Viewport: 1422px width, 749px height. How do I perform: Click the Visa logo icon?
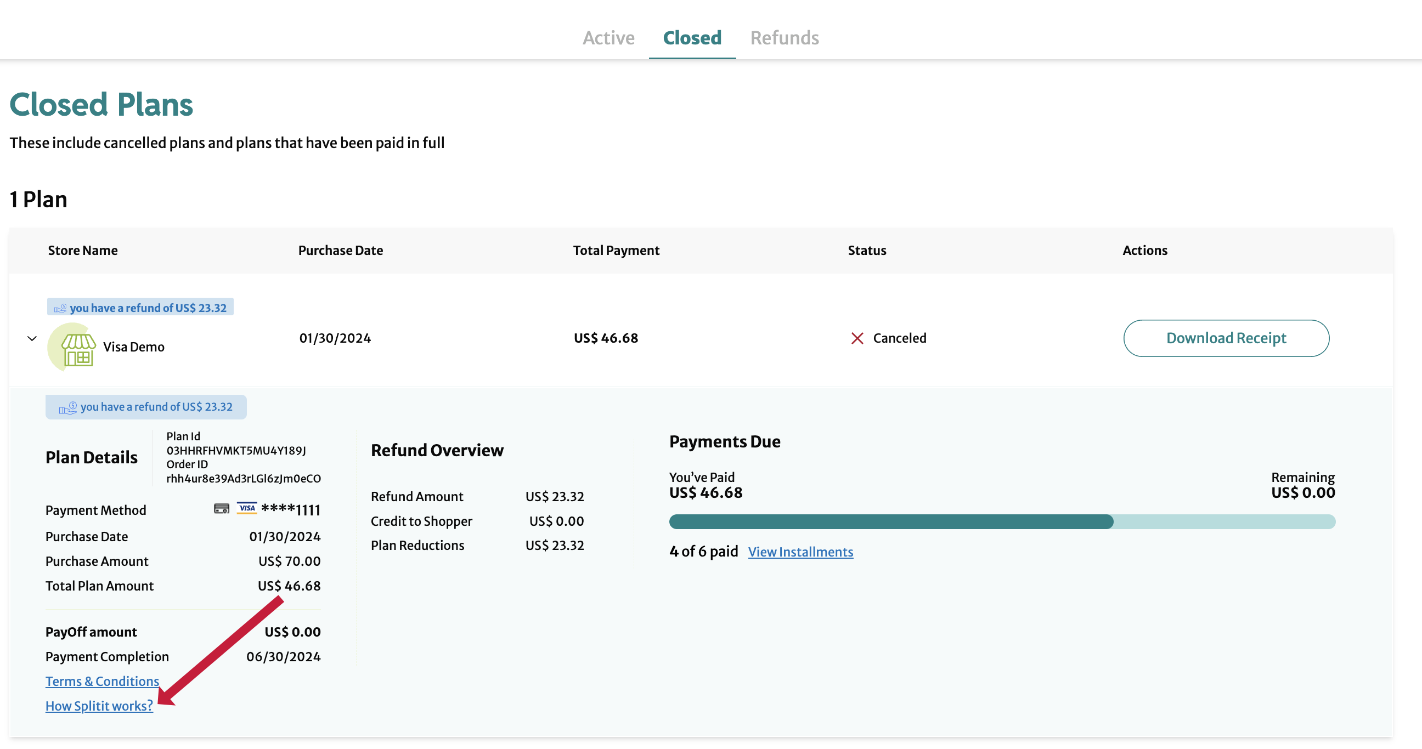tap(247, 508)
